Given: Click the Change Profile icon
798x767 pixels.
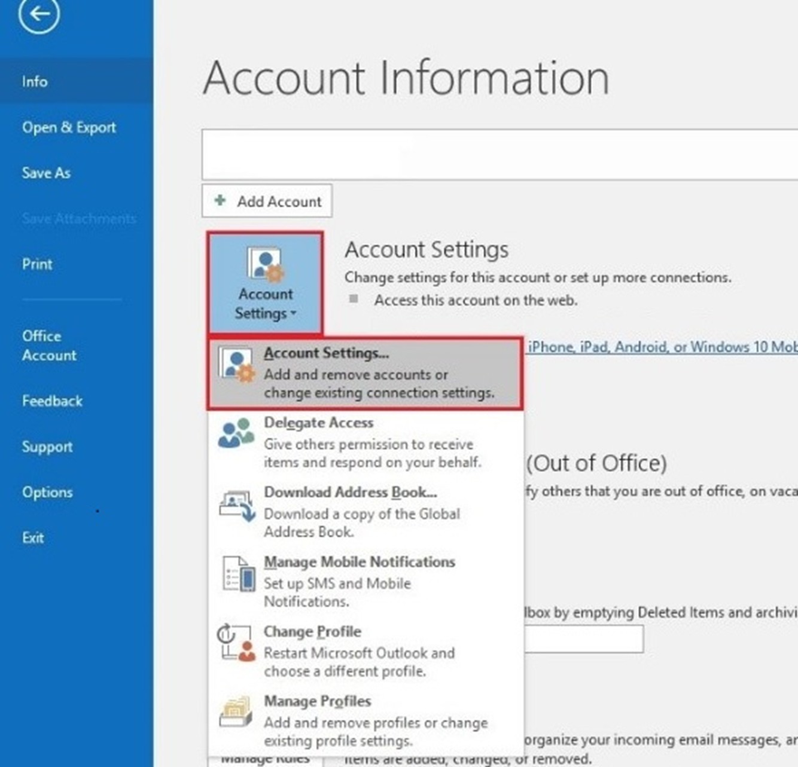Looking at the screenshot, I should point(236,643).
